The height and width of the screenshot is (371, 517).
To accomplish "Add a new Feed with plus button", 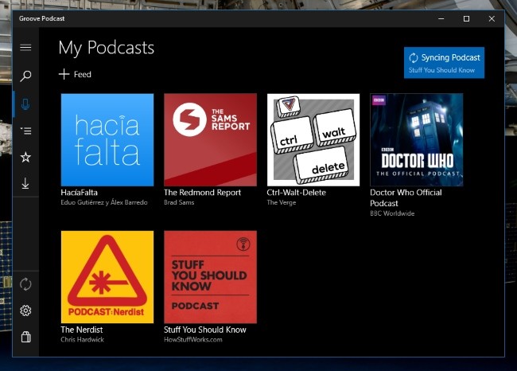I will (x=75, y=74).
